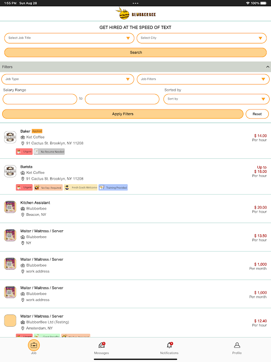Open the Kitchen Assistant job title
Viewport: 271px width, 362px height.
35,203
